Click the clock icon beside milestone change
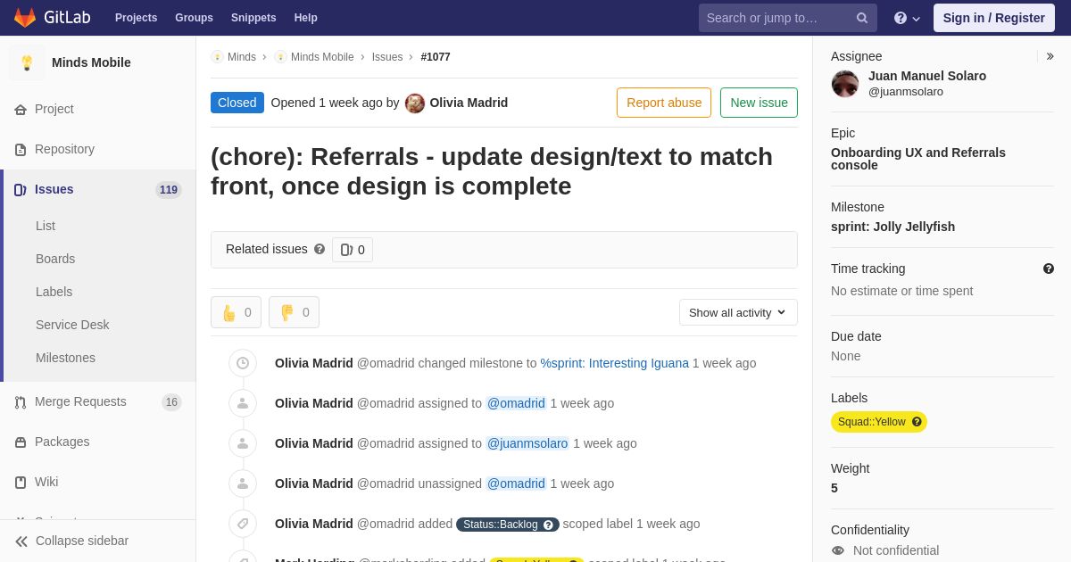The width and height of the screenshot is (1071, 562). tap(243, 363)
